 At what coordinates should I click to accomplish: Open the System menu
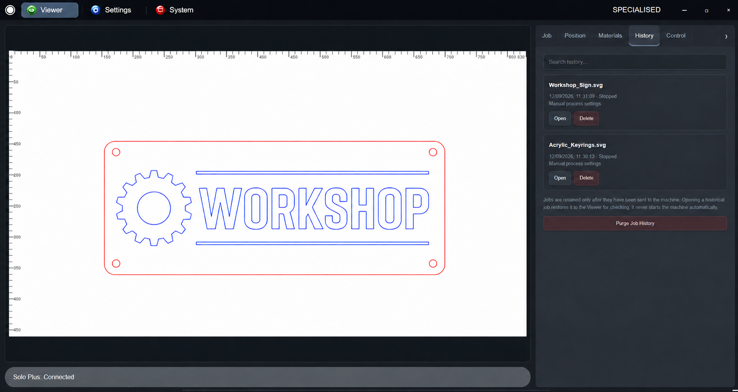[175, 10]
